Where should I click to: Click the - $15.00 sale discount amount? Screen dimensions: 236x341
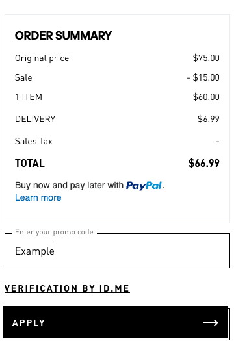point(203,77)
